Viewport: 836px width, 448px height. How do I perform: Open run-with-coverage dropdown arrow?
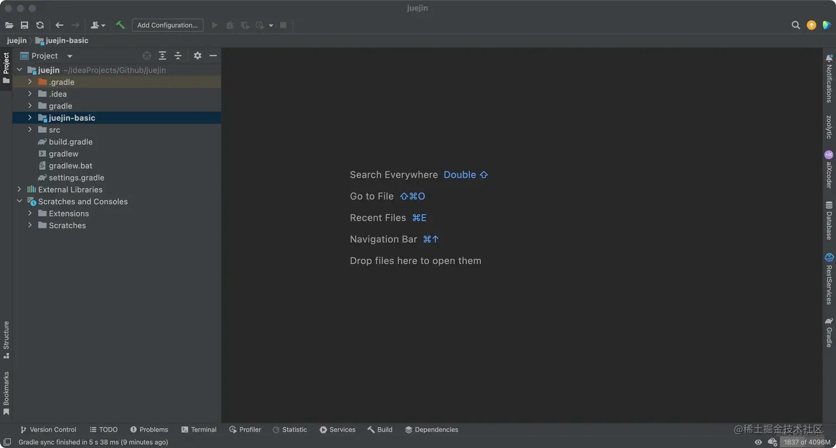point(271,25)
